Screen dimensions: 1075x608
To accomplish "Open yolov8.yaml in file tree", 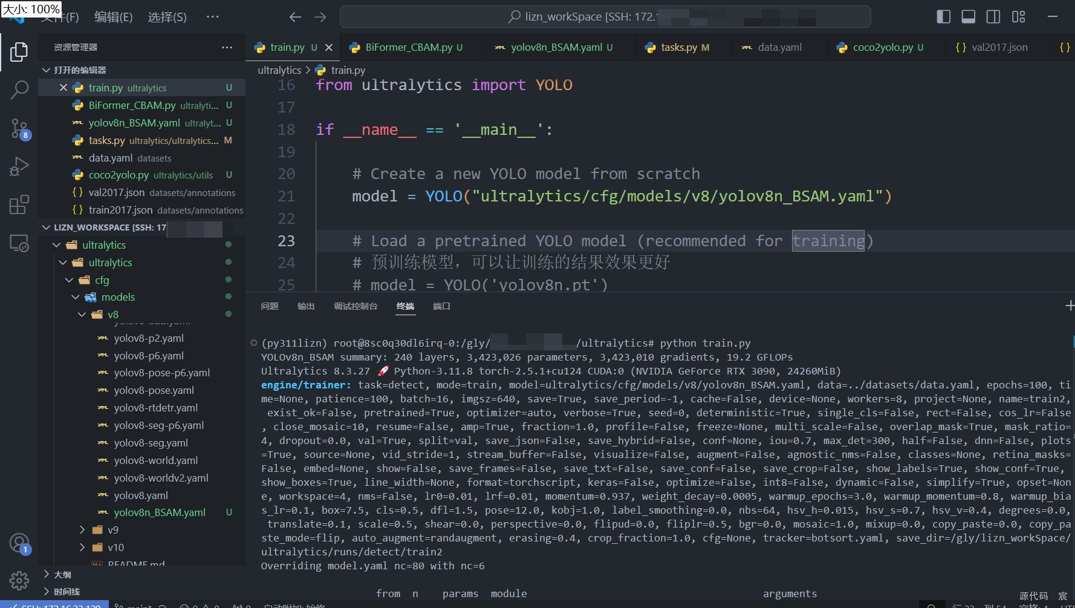I will point(141,495).
